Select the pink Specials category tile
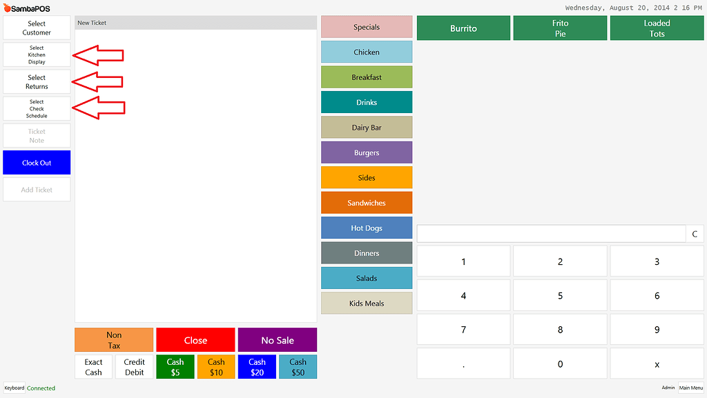The height and width of the screenshot is (398, 707). [x=366, y=26]
